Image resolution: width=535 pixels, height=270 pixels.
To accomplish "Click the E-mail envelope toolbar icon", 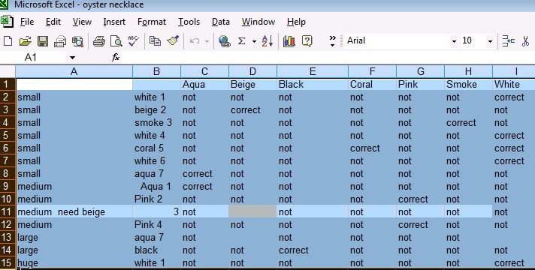I will pos(60,41).
